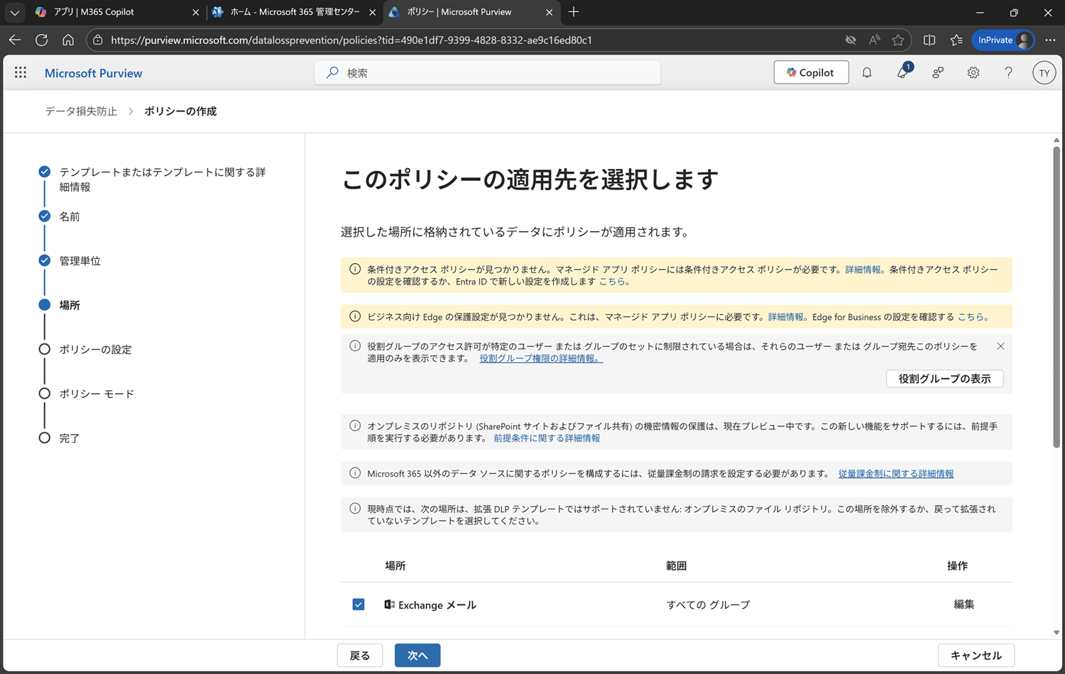The width and height of the screenshot is (1065, 674).
Task: Close the 管理センター tab
Action: [372, 12]
